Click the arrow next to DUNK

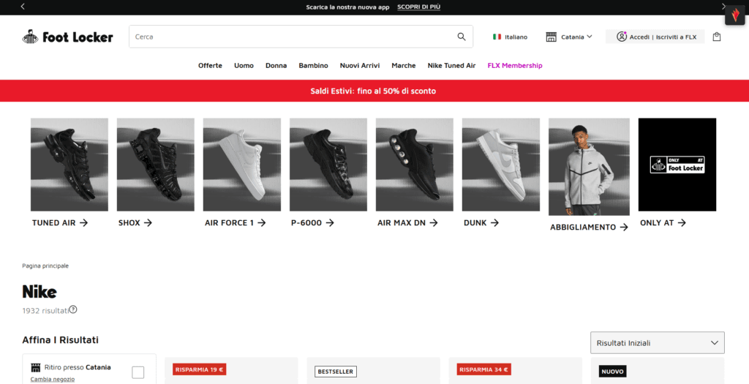494,222
